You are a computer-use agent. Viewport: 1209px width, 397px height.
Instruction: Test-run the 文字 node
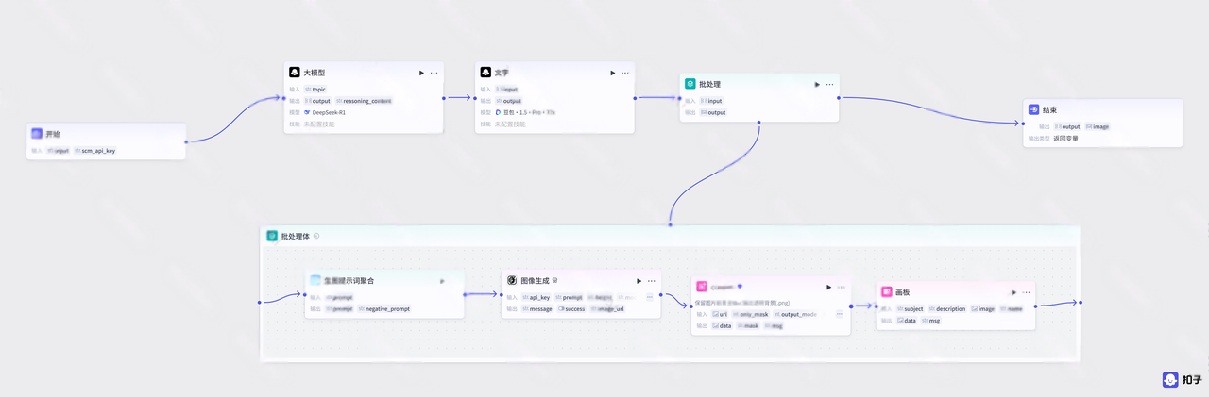tap(612, 73)
